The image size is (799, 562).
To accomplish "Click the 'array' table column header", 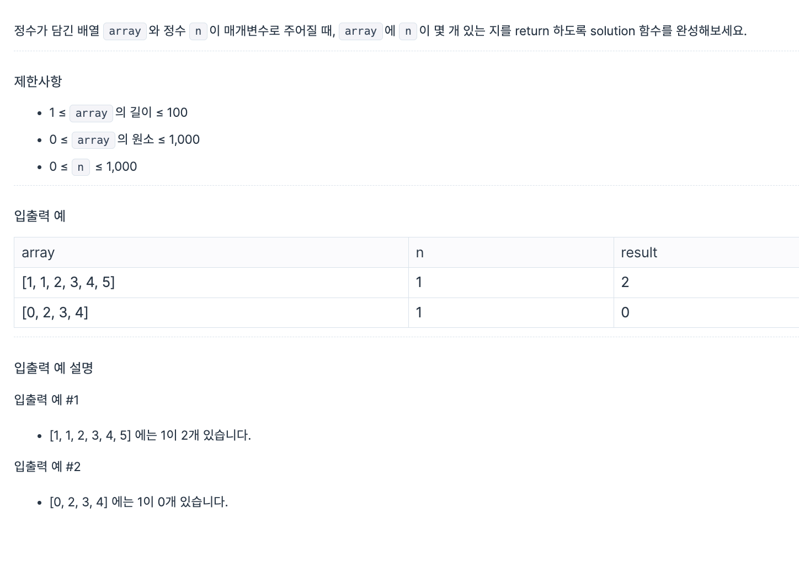I will pyautogui.click(x=211, y=253).
